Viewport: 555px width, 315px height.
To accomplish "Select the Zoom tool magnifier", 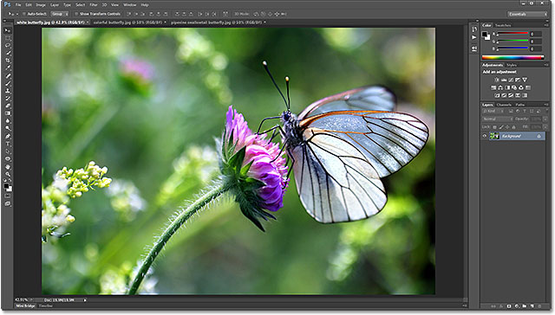I will pos(8,174).
